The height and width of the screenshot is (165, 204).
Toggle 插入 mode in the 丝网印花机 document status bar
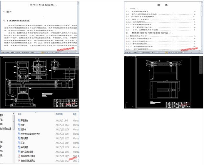33,52
